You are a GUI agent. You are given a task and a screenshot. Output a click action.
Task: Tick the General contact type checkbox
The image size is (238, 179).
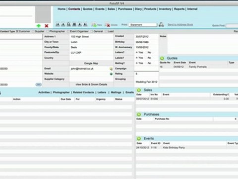tap(92, 31)
